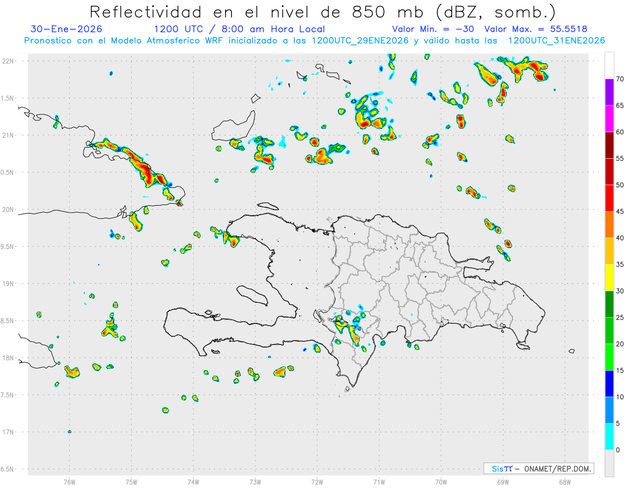The image size is (634, 489).
Task: Pick the gray below-zero band of the color scale
Action: (x=609, y=463)
